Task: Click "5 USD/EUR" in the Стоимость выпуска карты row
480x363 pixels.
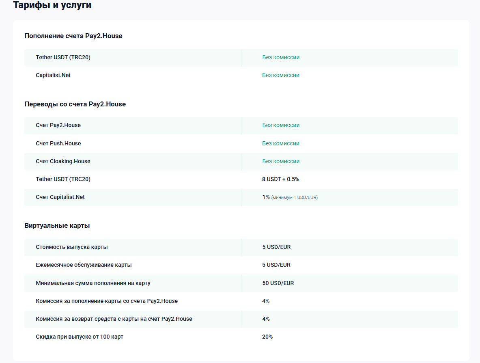Action: pos(276,247)
